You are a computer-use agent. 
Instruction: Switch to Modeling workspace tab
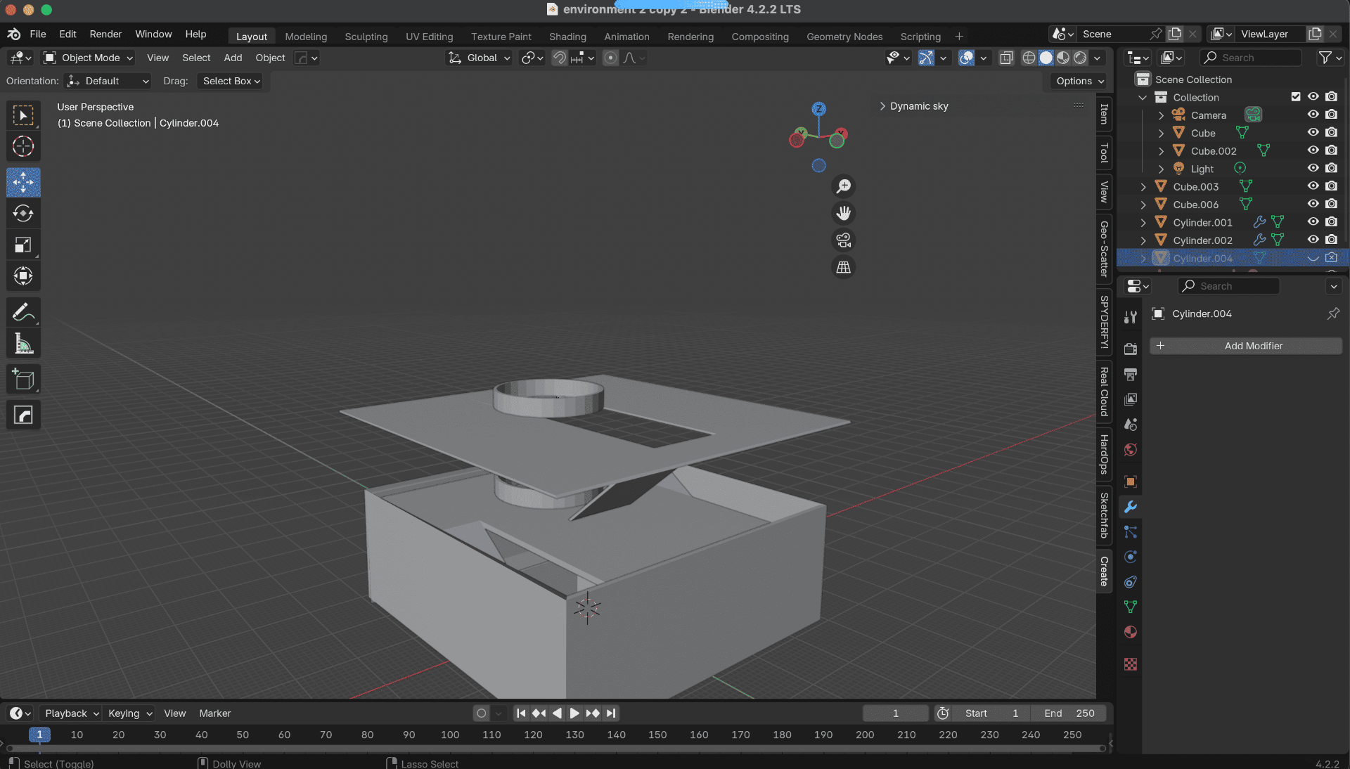pyautogui.click(x=306, y=37)
